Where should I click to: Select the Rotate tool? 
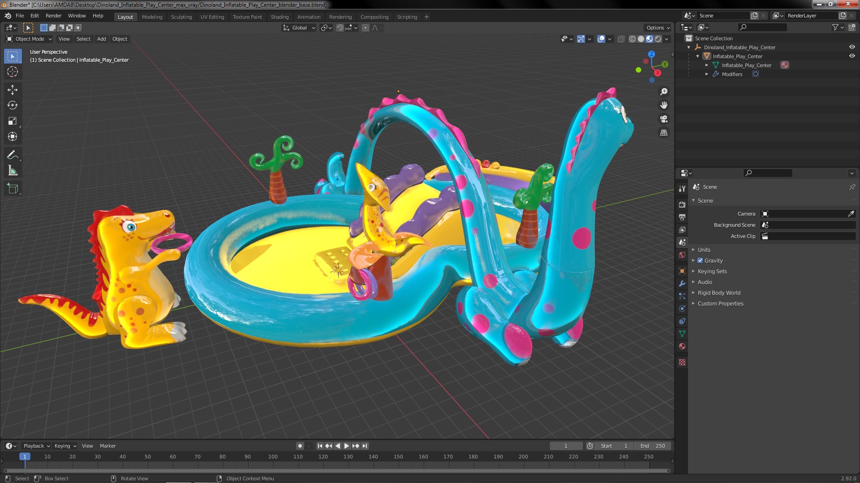coord(13,106)
